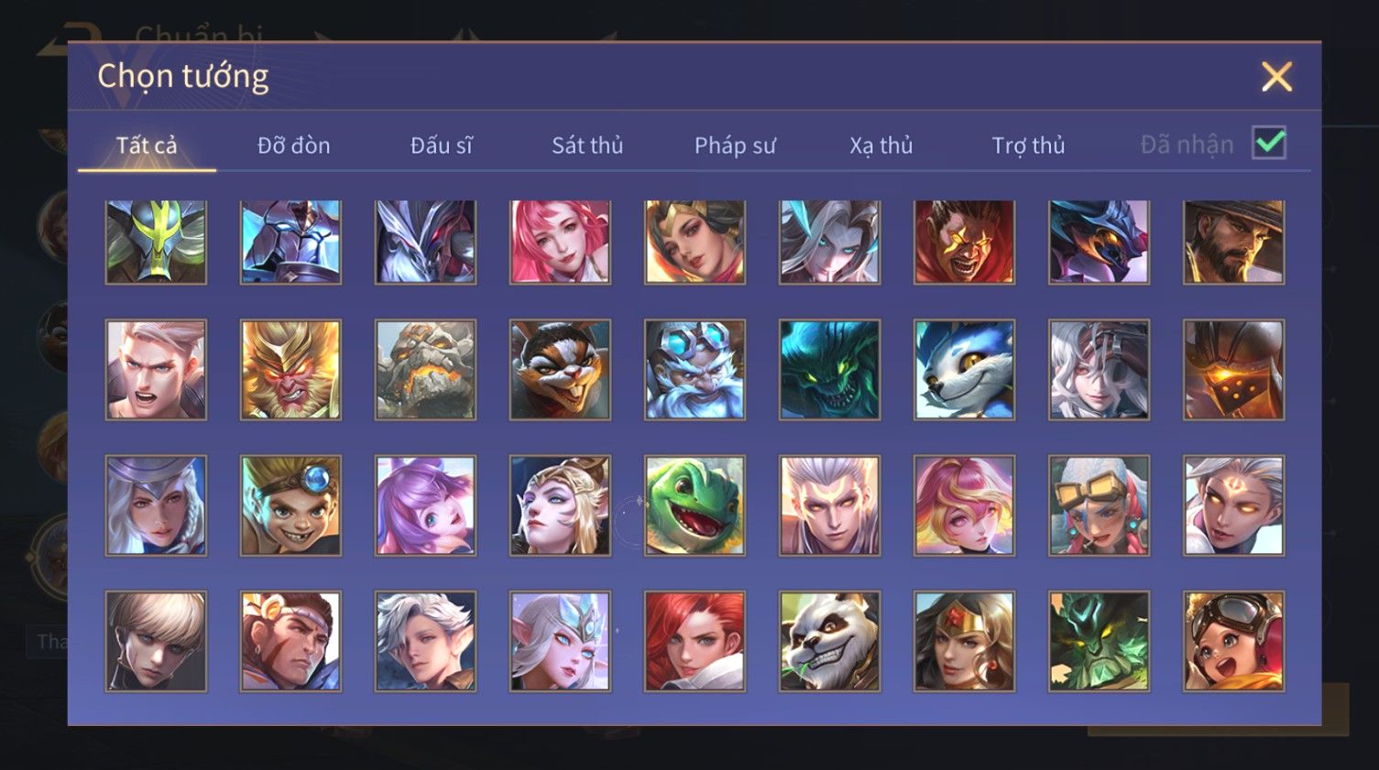The width and height of the screenshot is (1379, 770).
Task: Pick the bearded gunslinger with hat
Action: click(x=1233, y=242)
